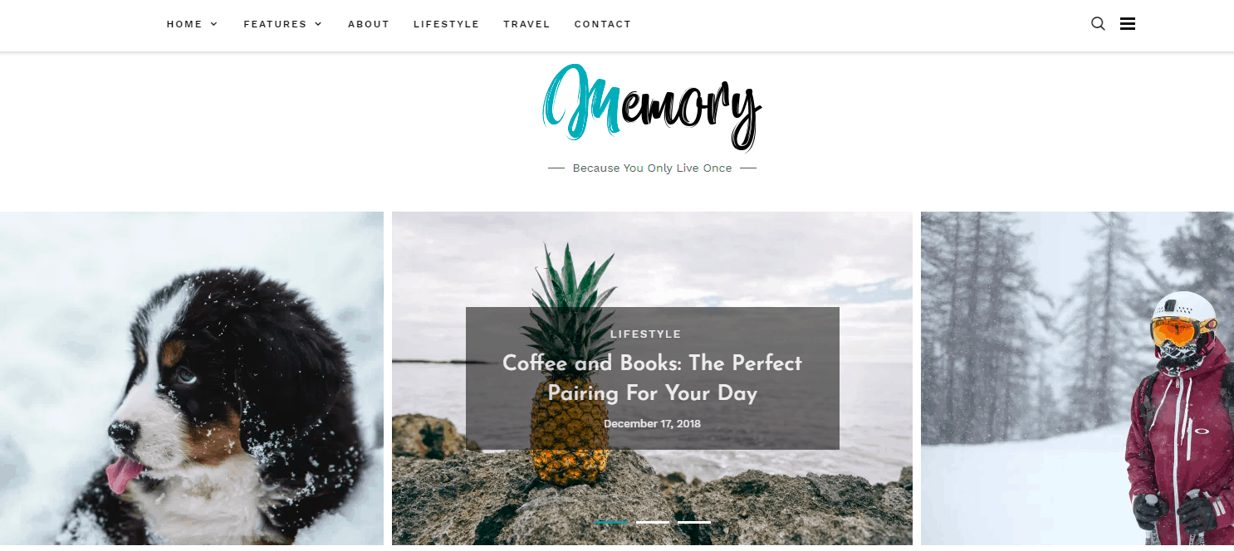Expand the Features menu chevron
This screenshot has width=1234, height=551.
click(318, 24)
